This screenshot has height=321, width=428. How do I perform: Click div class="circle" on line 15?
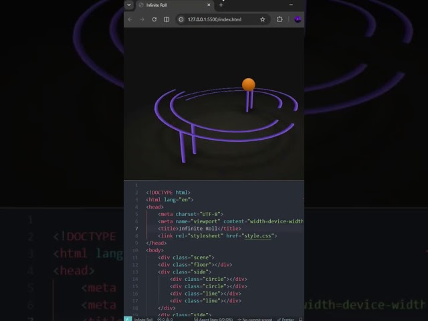209,286
